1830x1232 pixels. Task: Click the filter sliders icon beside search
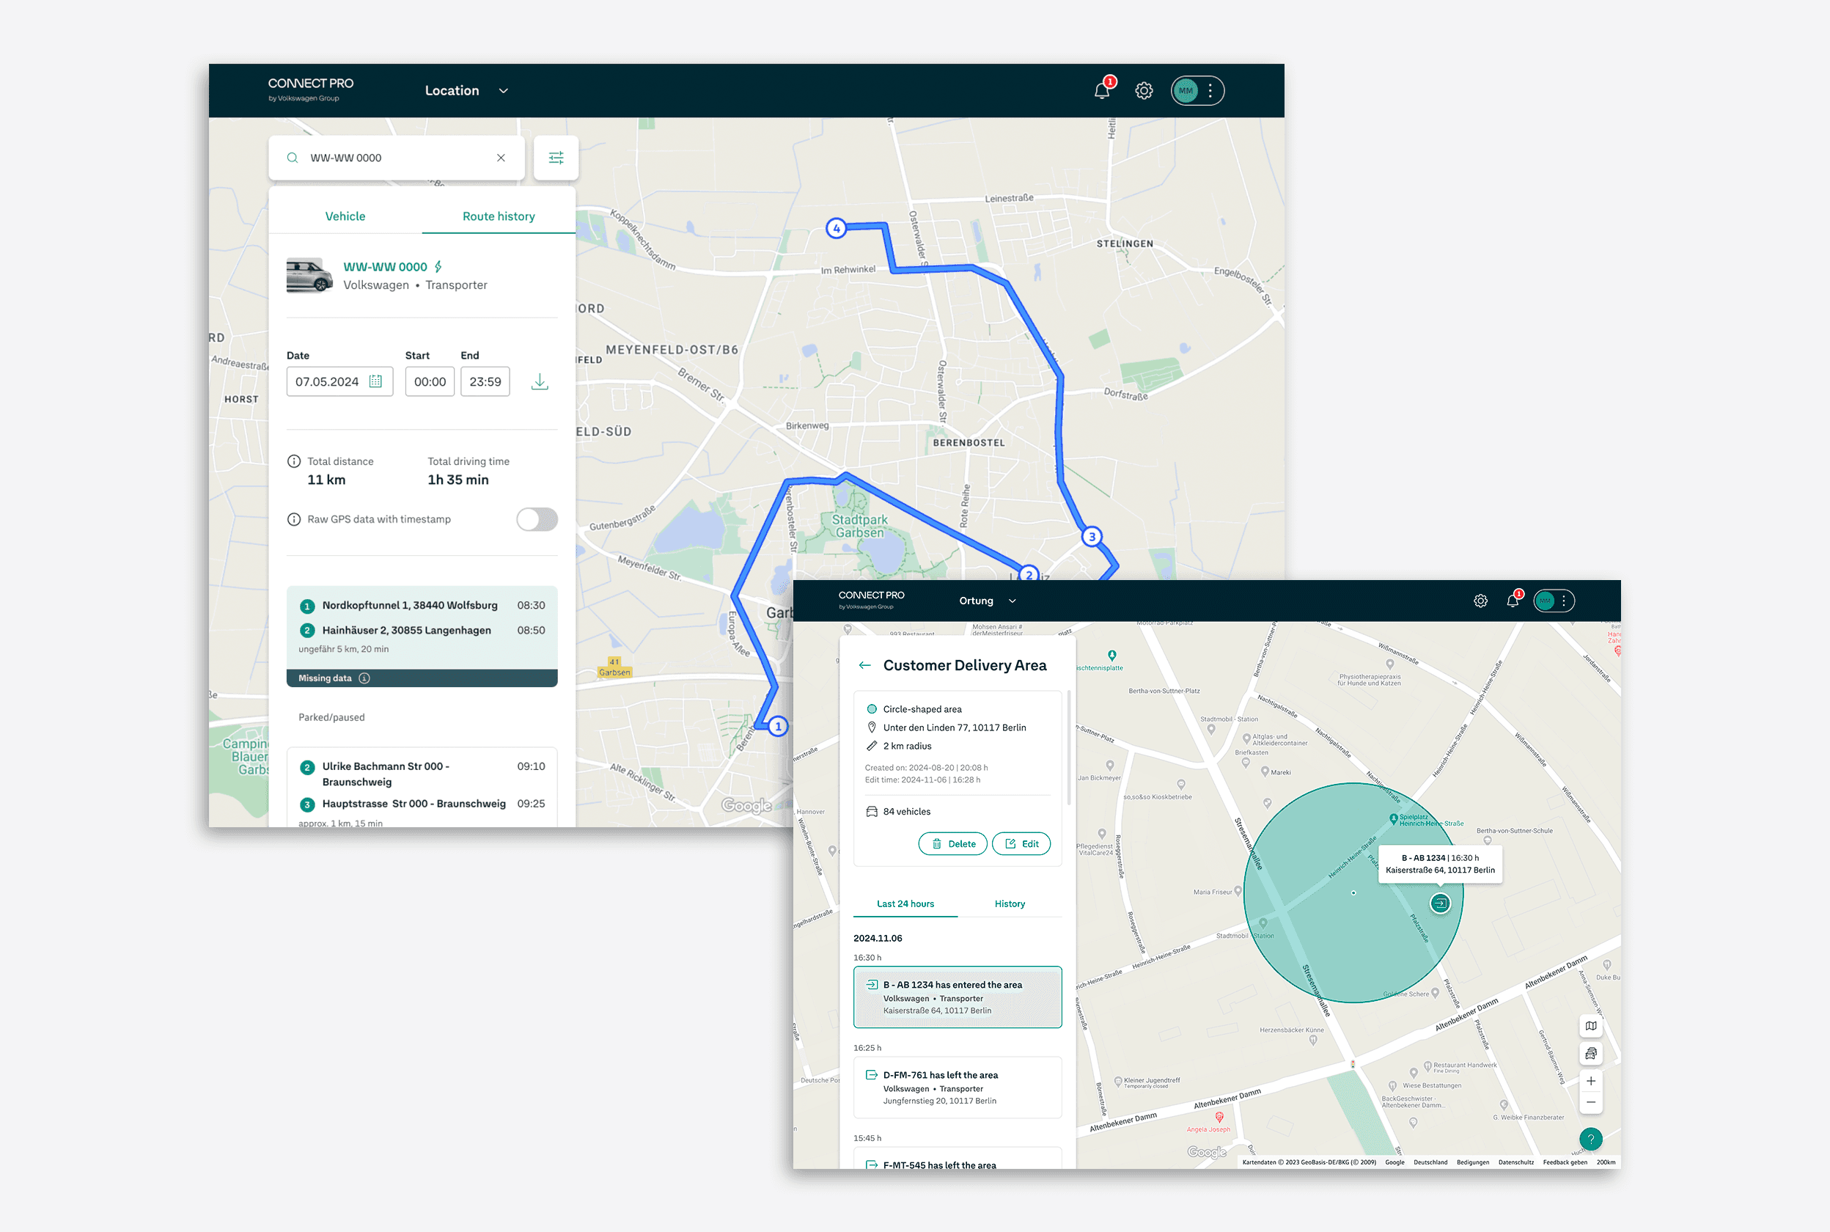(555, 158)
